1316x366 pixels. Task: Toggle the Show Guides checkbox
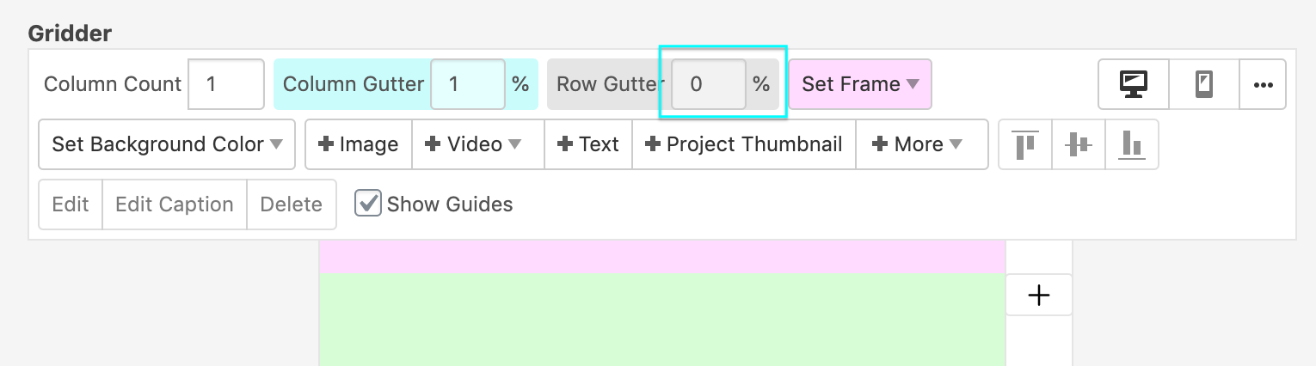[x=368, y=204]
